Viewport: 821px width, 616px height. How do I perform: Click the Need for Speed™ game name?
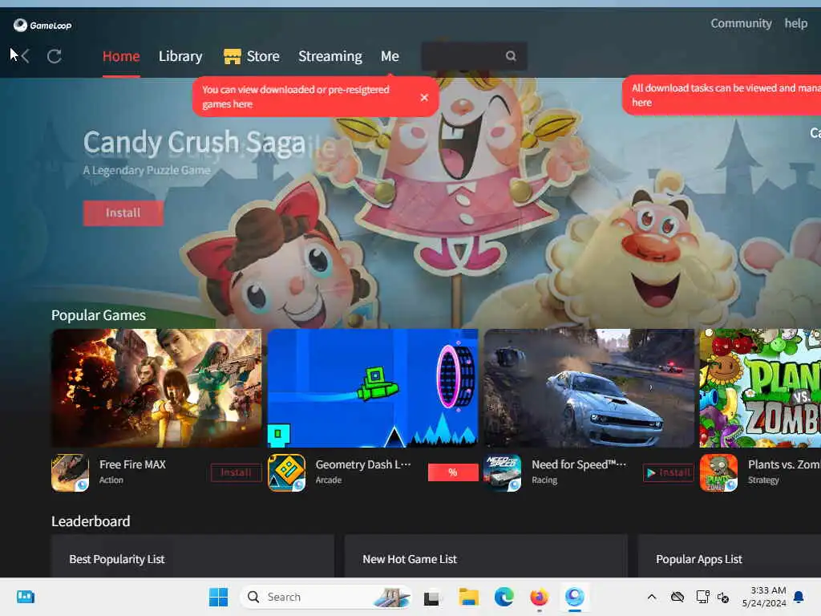[579, 464]
